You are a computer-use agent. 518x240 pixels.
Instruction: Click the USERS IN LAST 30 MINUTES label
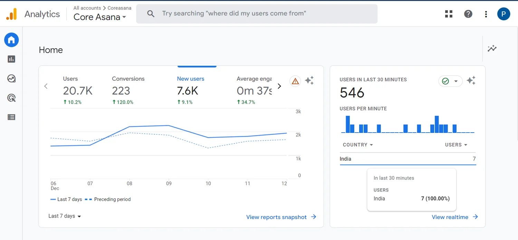[373, 80]
